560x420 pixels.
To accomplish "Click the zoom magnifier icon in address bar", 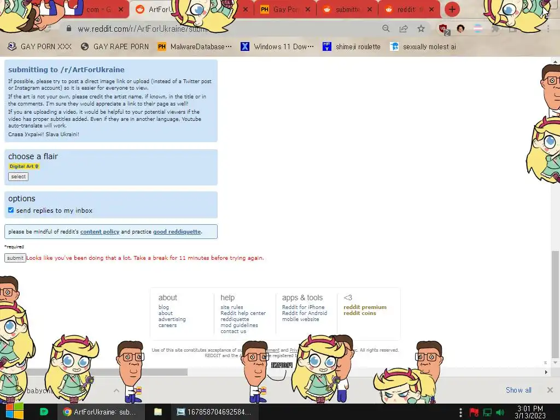I will 386,28.
